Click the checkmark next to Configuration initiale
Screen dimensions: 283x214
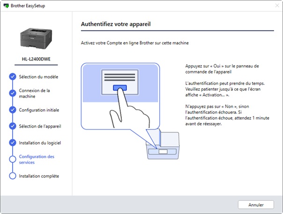[13, 110]
